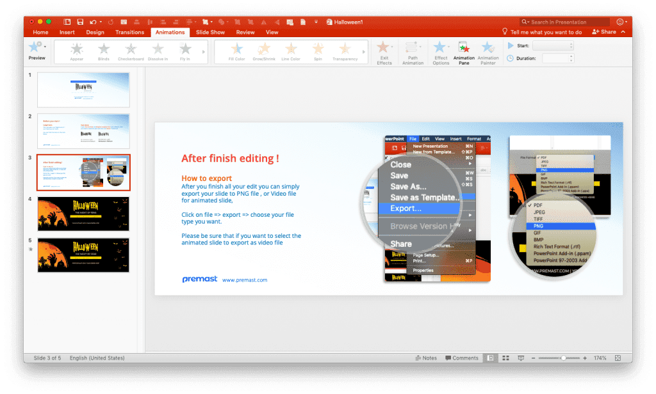The width and height of the screenshot is (656, 394).
Task: Click the Preview animation star icon
Action: [35, 47]
